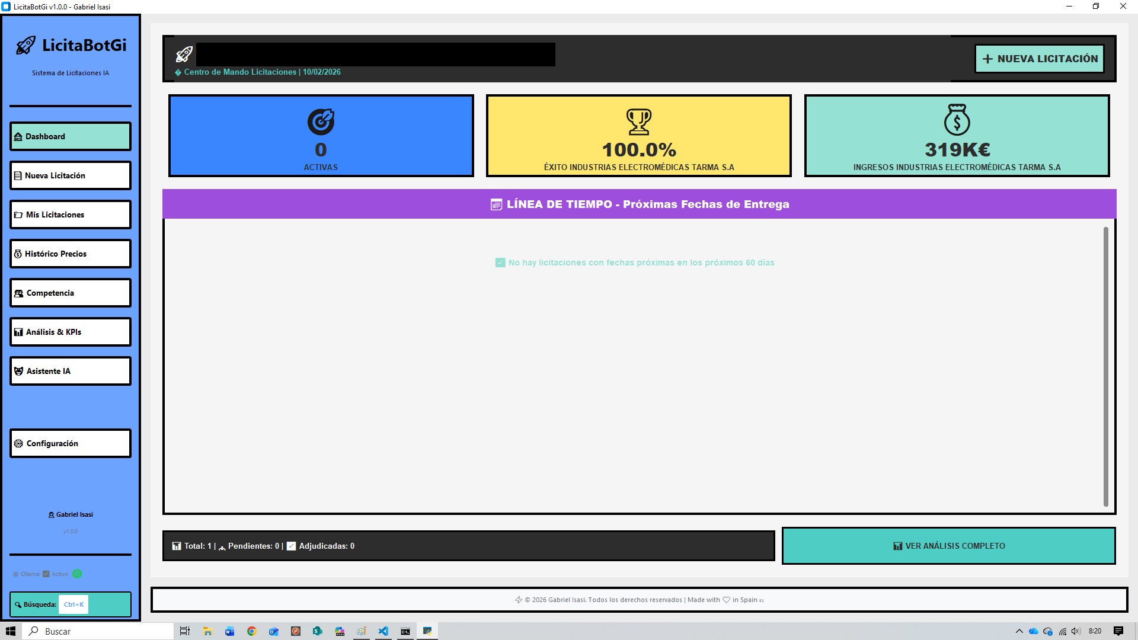The width and height of the screenshot is (1138, 640).
Task: Click the calendar icon in Línea de Tiempo header
Action: 496,204
